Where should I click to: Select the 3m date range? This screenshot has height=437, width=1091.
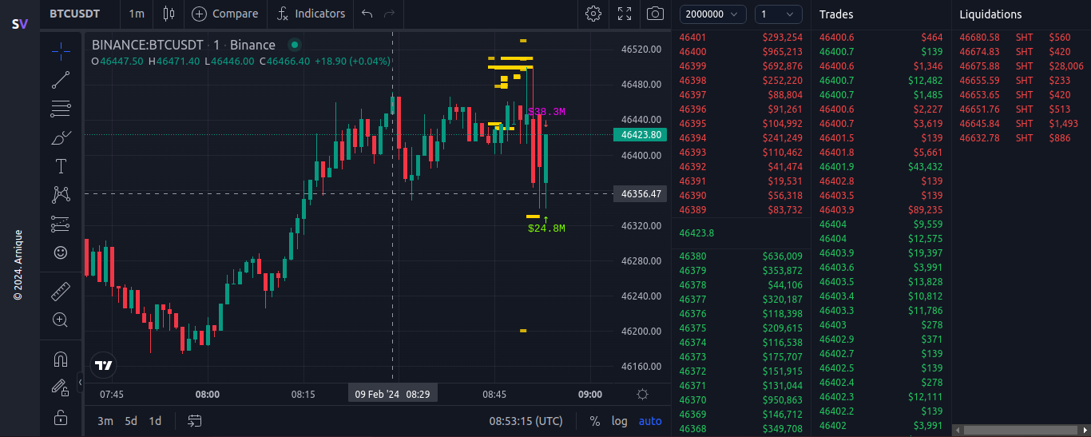[x=105, y=421]
